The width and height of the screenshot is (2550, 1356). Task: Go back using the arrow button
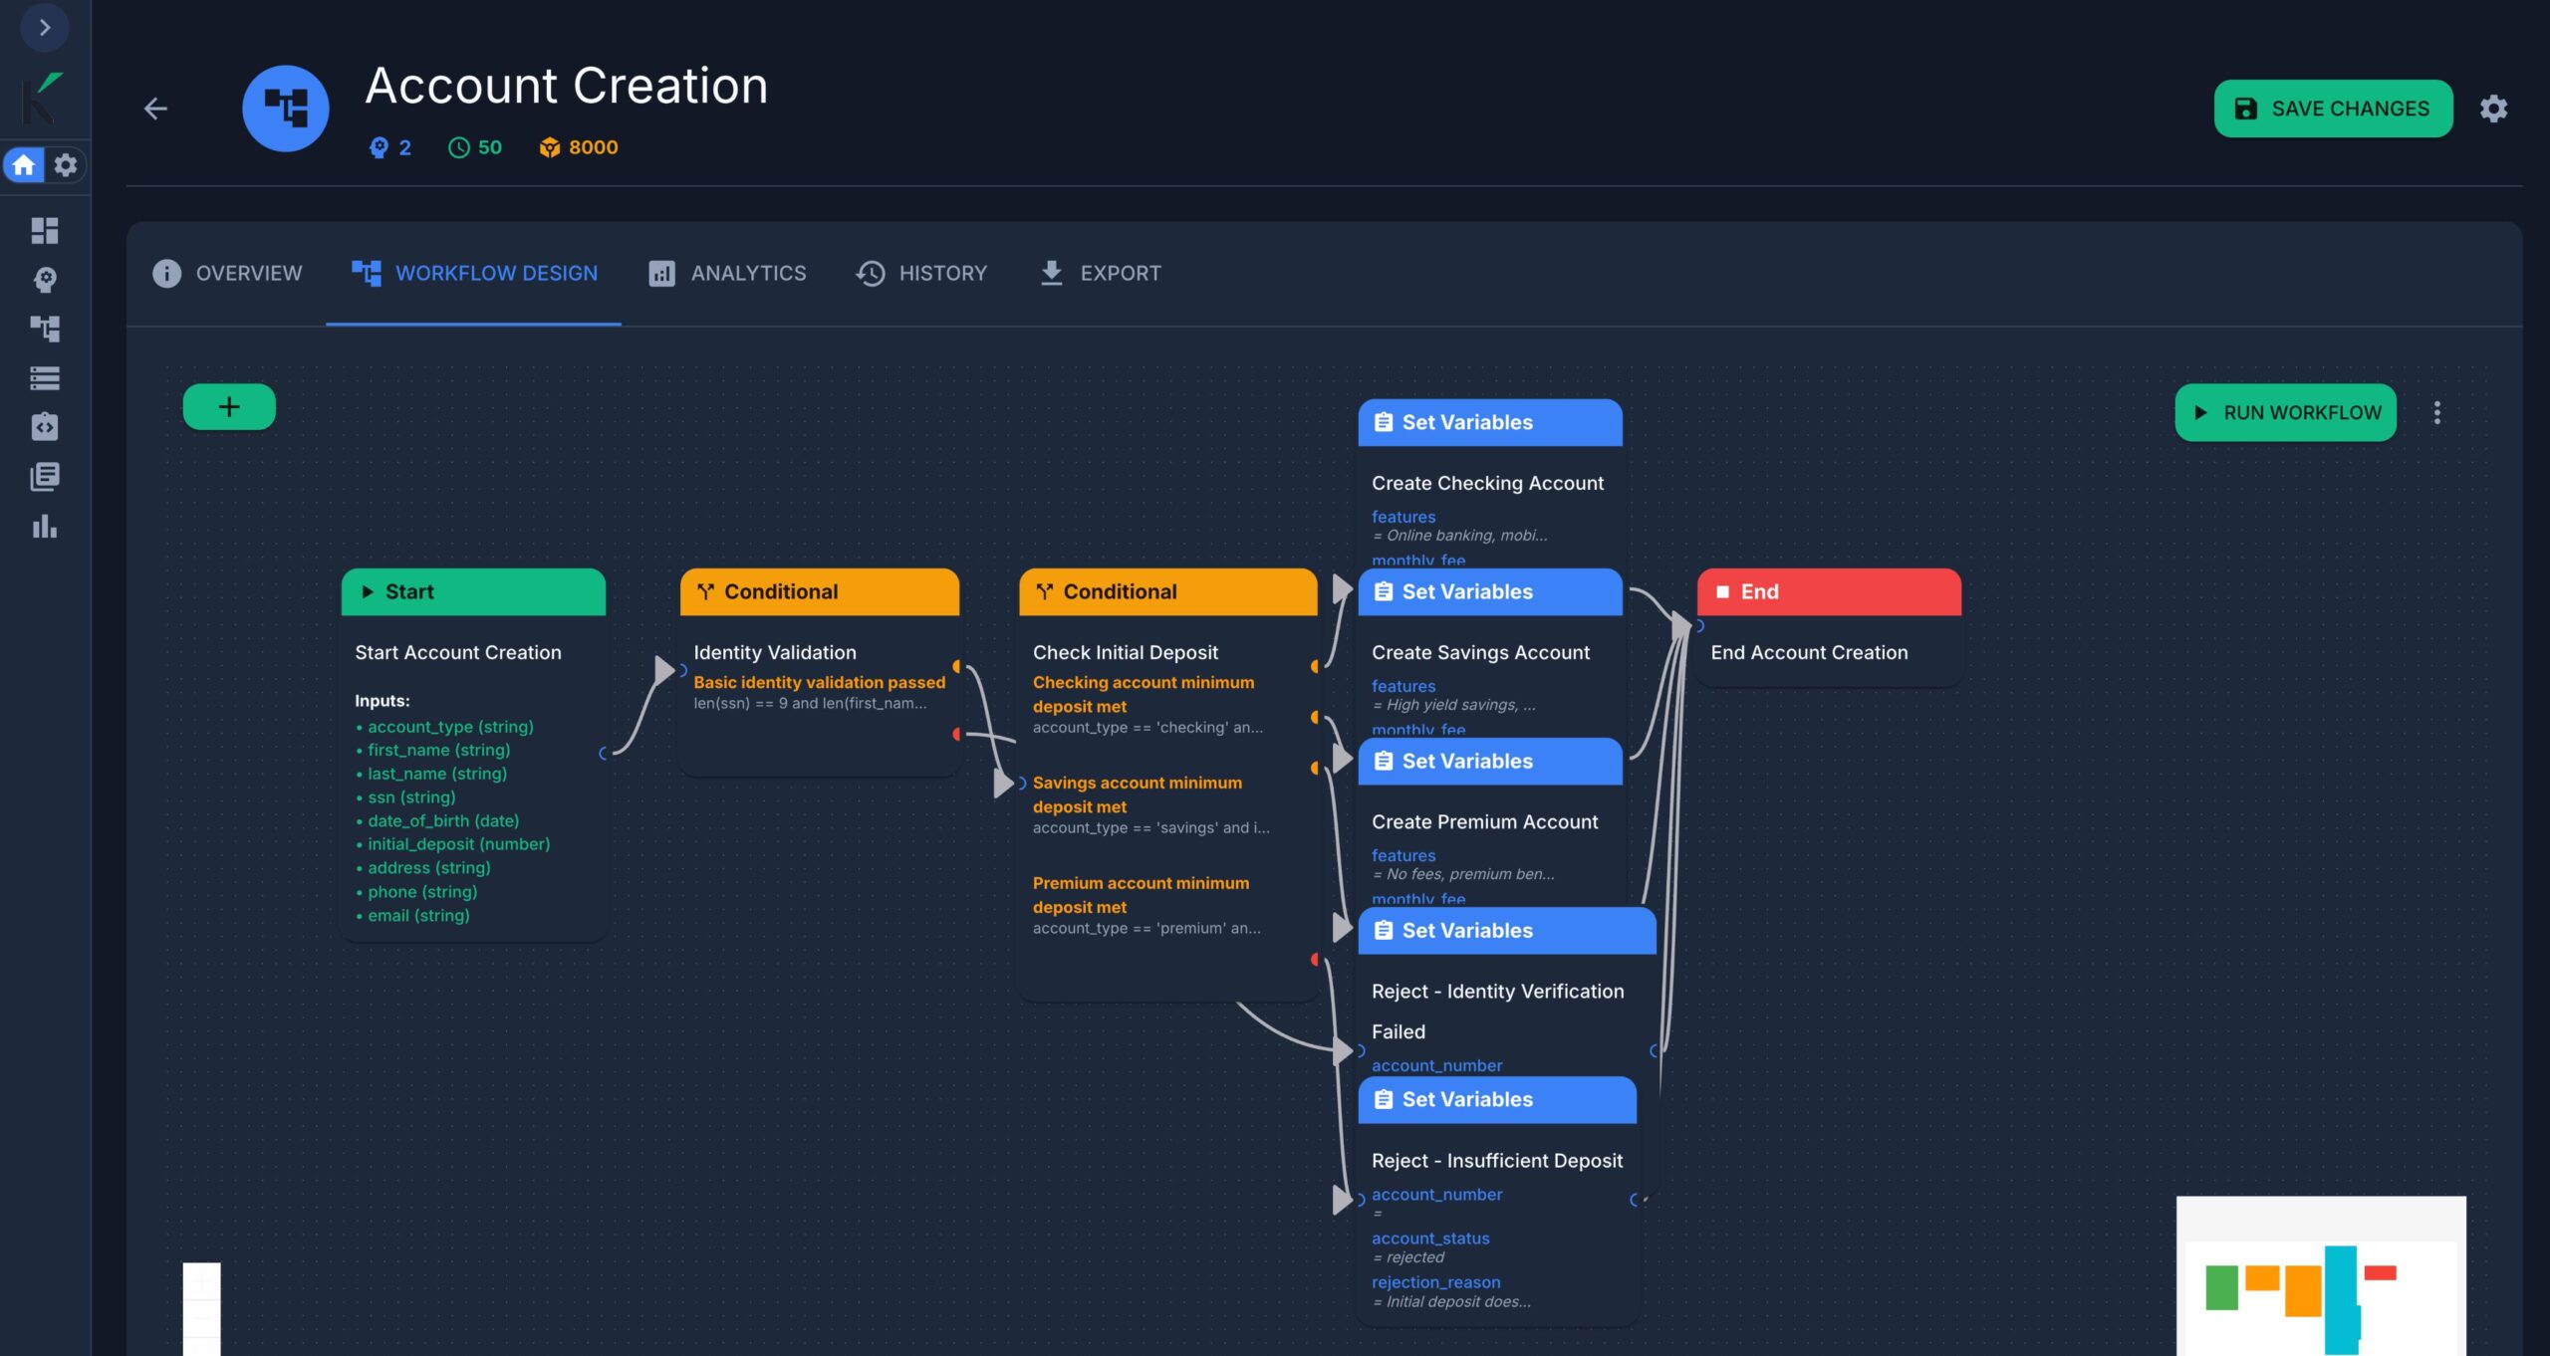coord(155,109)
